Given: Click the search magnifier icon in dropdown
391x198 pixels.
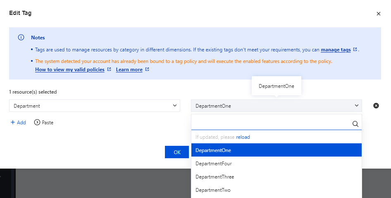Looking at the screenshot, I should pos(355,123).
